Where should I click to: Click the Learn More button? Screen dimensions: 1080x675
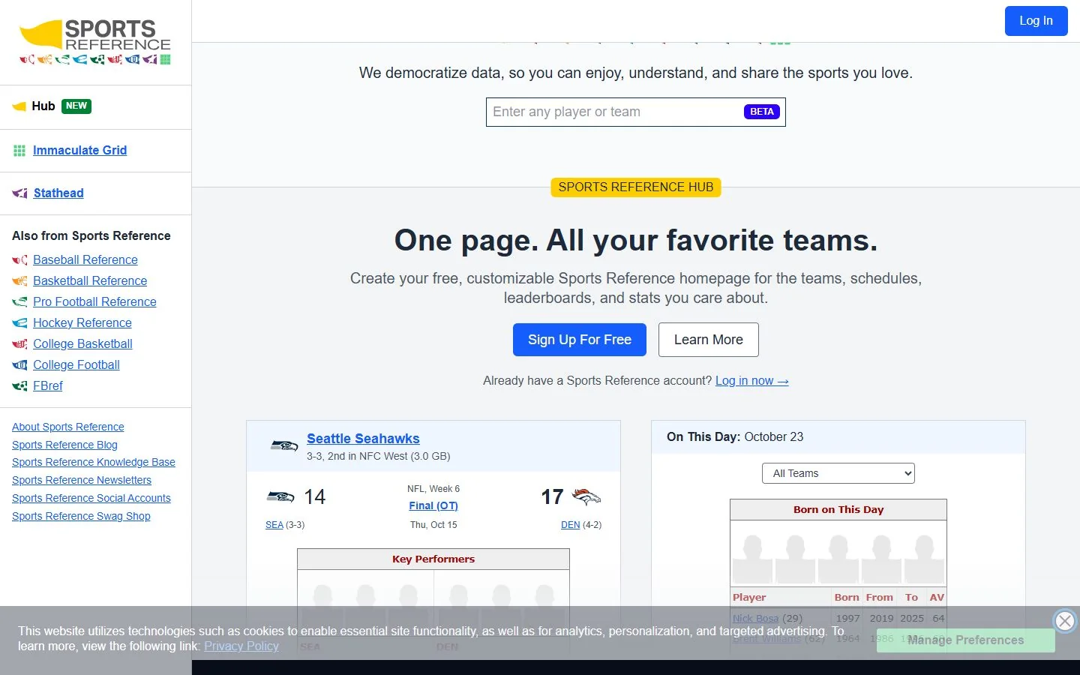[709, 340]
